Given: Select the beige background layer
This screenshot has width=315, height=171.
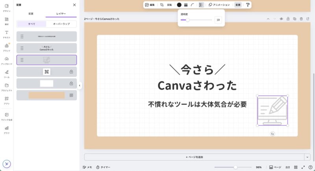Looking at the screenshot, I should pyautogui.click(x=46, y=95).
